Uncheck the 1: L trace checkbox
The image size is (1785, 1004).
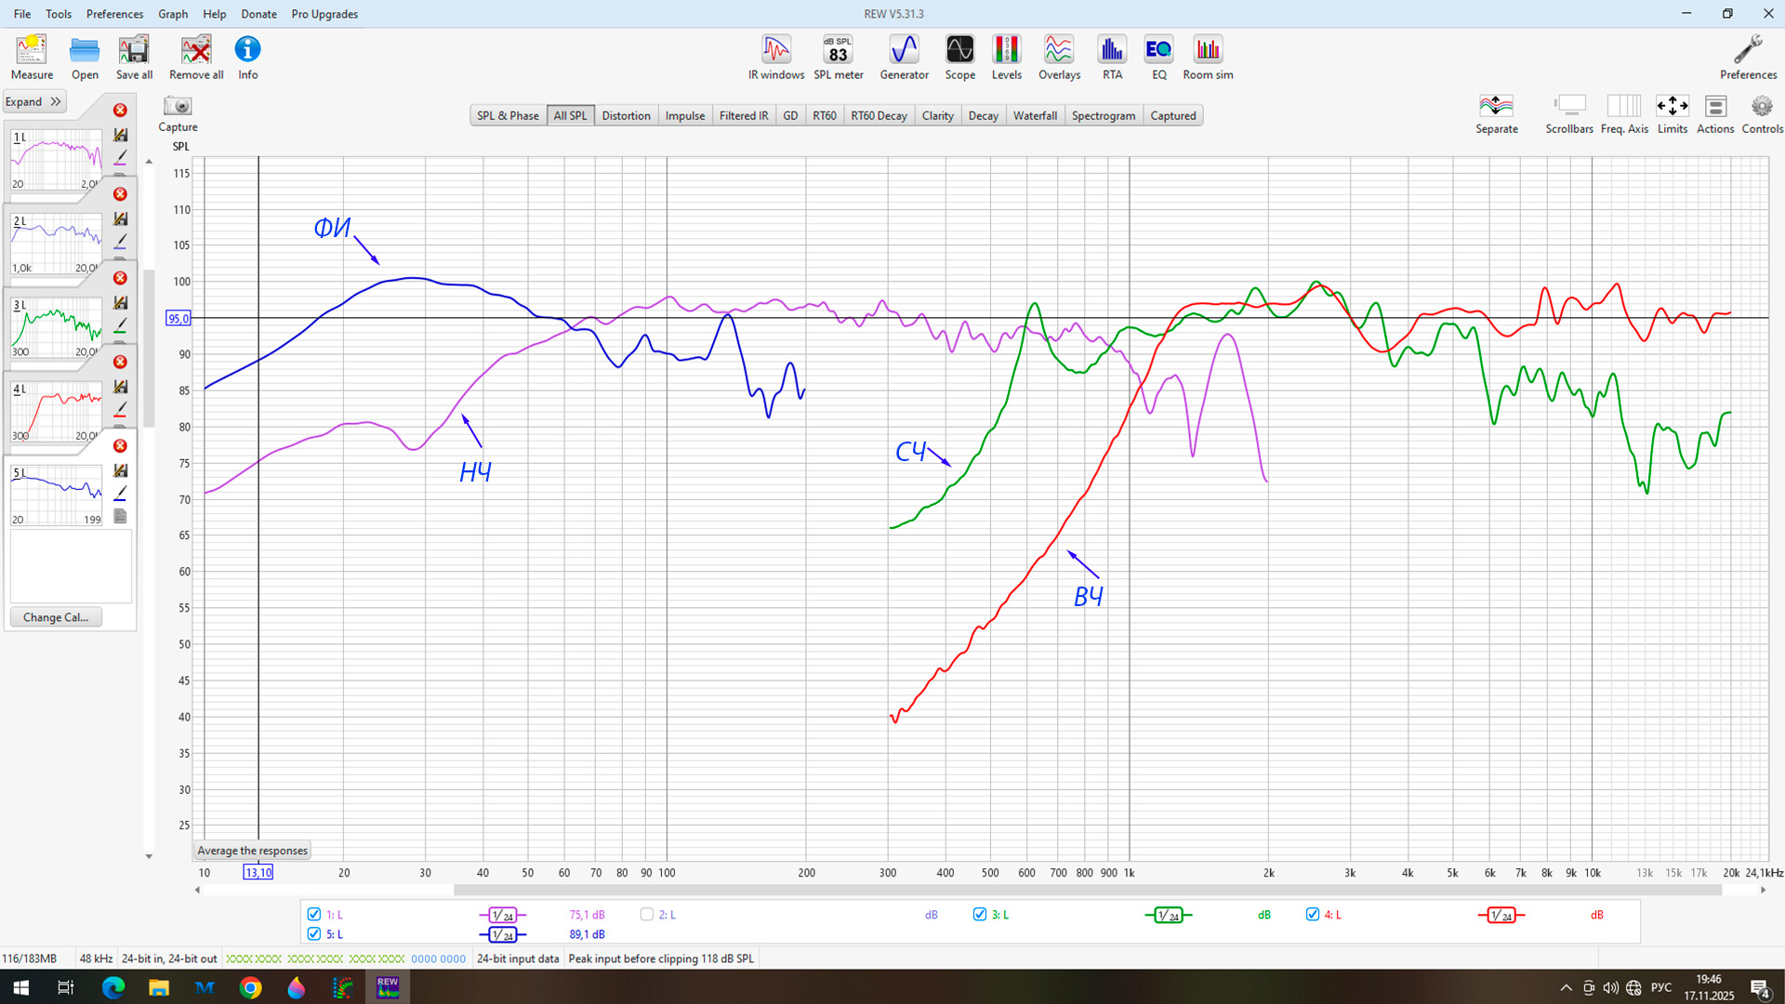314,915
